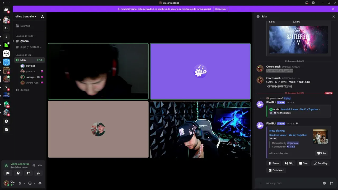
Task: Open Eventos calendar entry
Action: coord(29,26)
